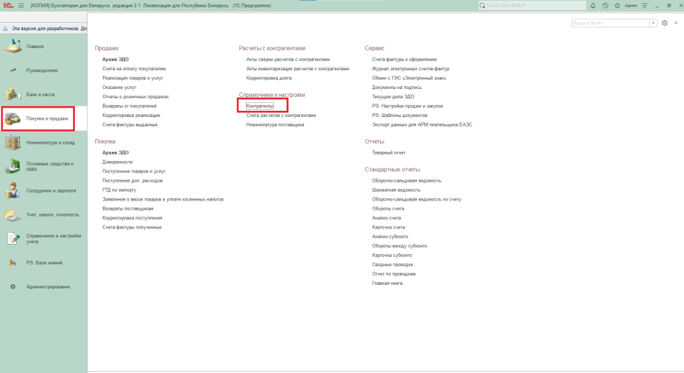This screenshot has width=684, height=373.
Task: Open service options menu icon in title bar
Action: click(x=644, y=5)
